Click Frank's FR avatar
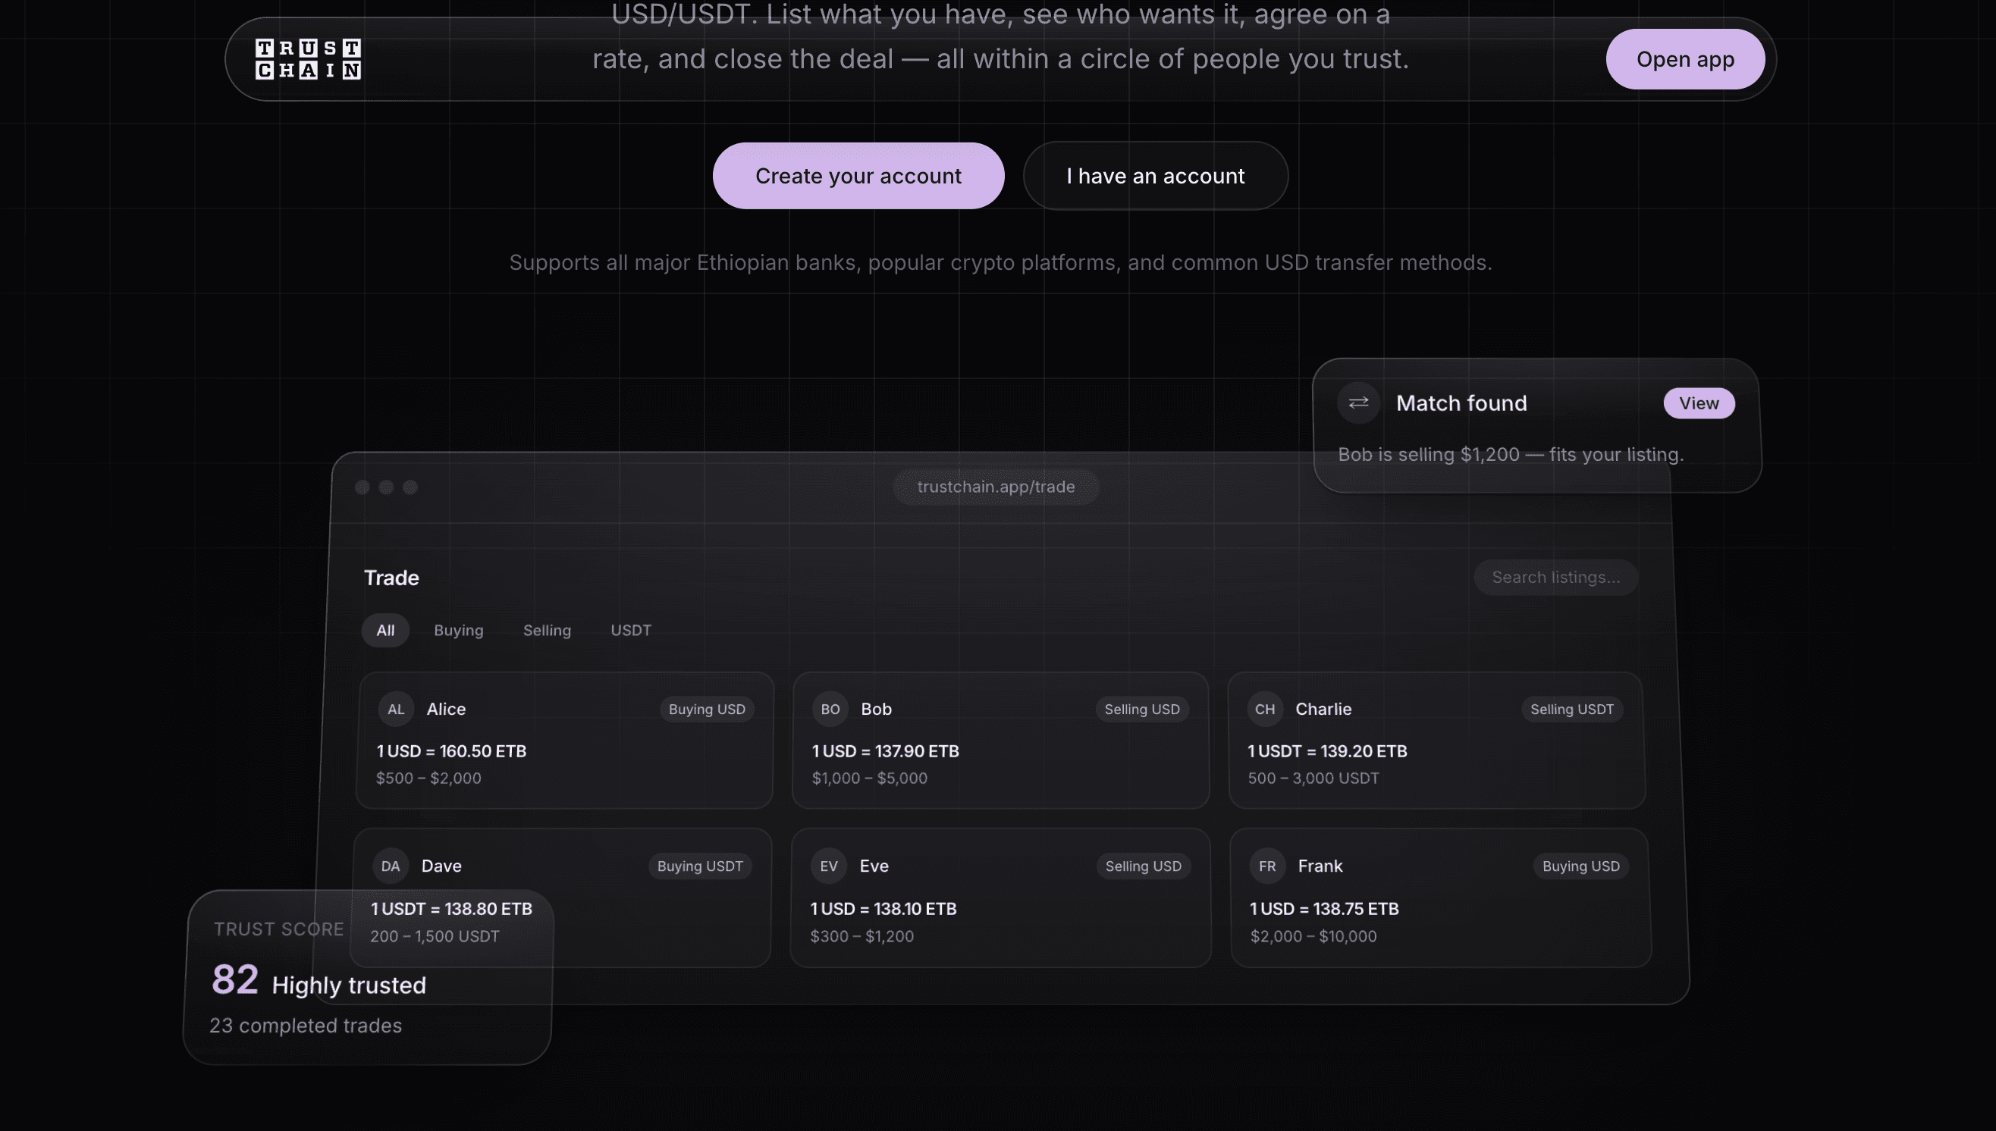 1267,866
